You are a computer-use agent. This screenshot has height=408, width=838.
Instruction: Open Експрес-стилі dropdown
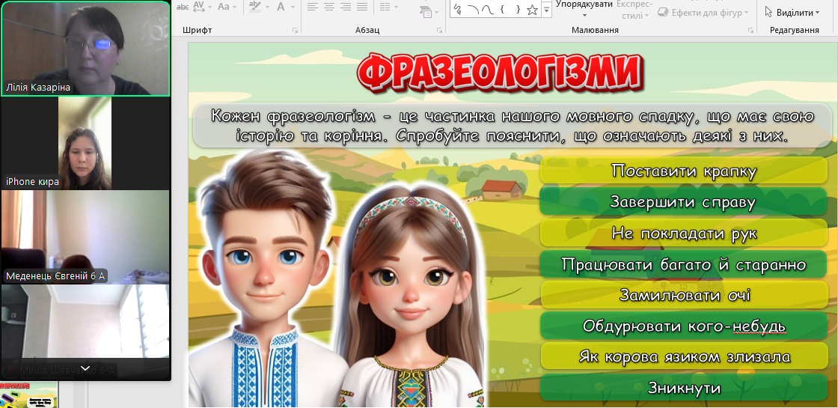tap(634, 10)
